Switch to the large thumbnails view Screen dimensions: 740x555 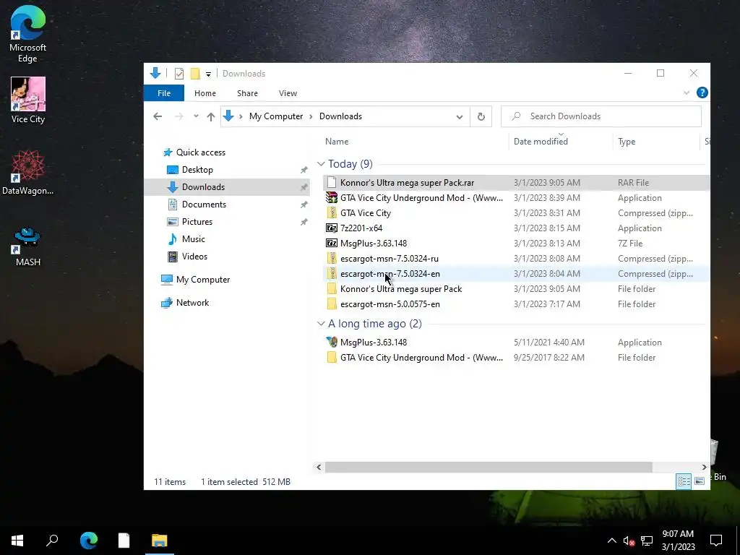(700, 481)
